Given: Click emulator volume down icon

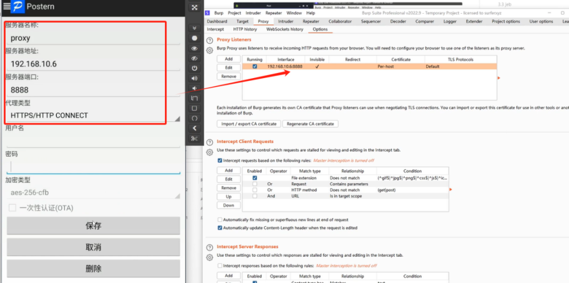Looking at the screenshot, I should click(x=195, y=88).
